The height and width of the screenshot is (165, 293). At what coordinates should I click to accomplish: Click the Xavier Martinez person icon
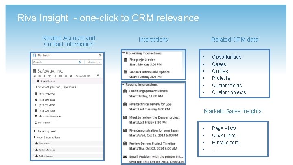pyautogui.click(x=37, y=150)
